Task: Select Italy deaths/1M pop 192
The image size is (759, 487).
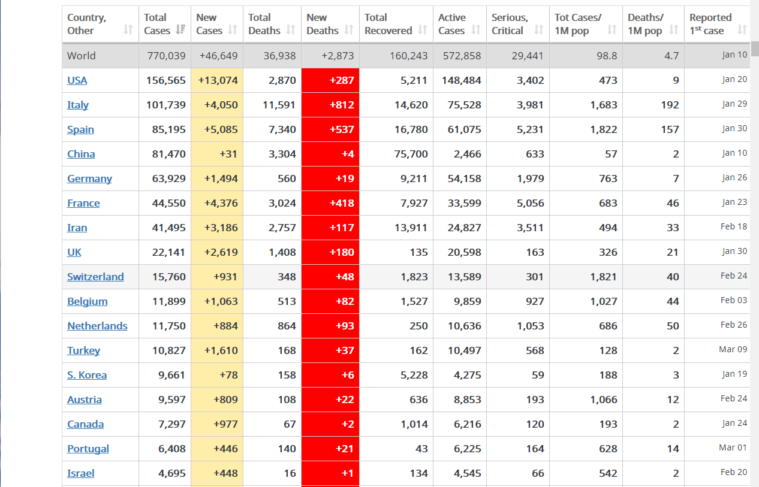Action: (x=670, y=105)
